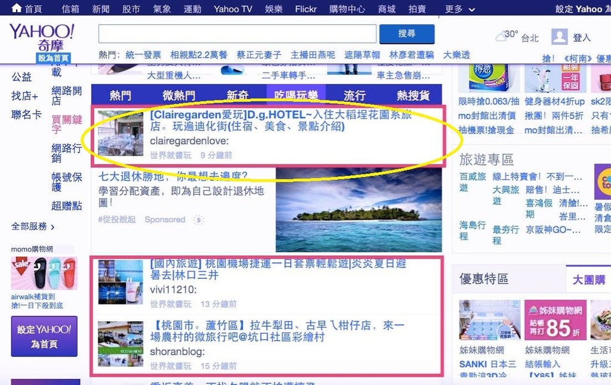The width and height of the screenshot is (611, 385).
Task: Click trending term 統一發票
Action: coord(143,55)
